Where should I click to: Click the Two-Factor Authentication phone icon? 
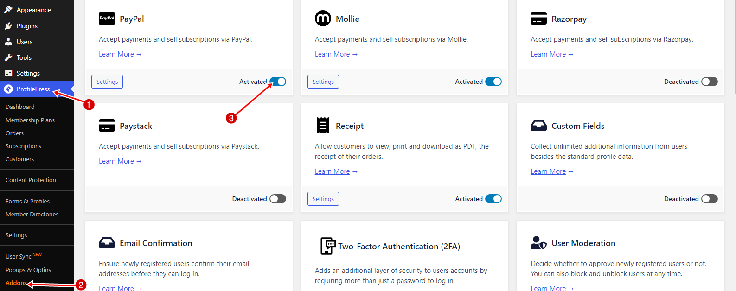(328, 246)
